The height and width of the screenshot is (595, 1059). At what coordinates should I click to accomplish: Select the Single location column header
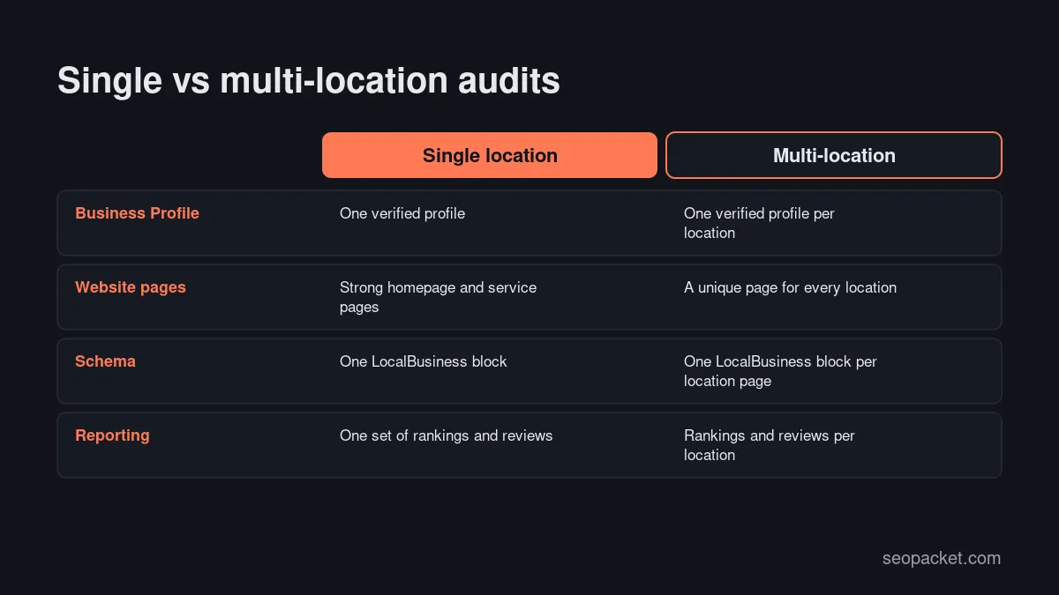tap(490, 155)
